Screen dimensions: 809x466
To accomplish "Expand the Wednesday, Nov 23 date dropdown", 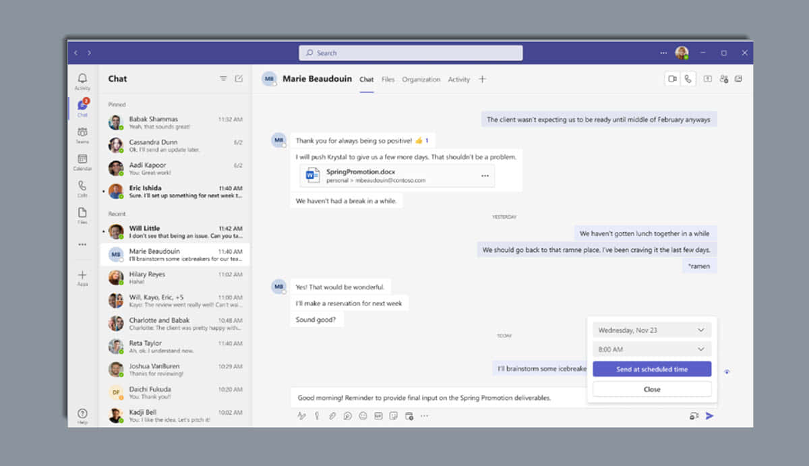I will point(651,330).
